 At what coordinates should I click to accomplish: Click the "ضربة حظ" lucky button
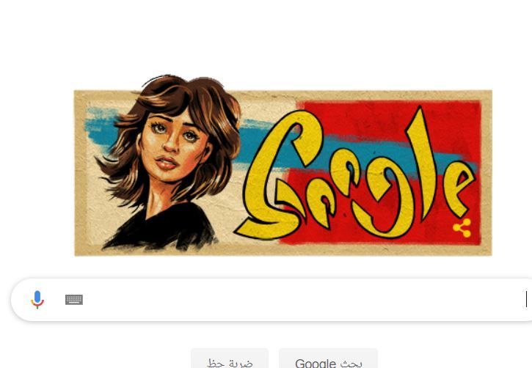coord(230,359)
